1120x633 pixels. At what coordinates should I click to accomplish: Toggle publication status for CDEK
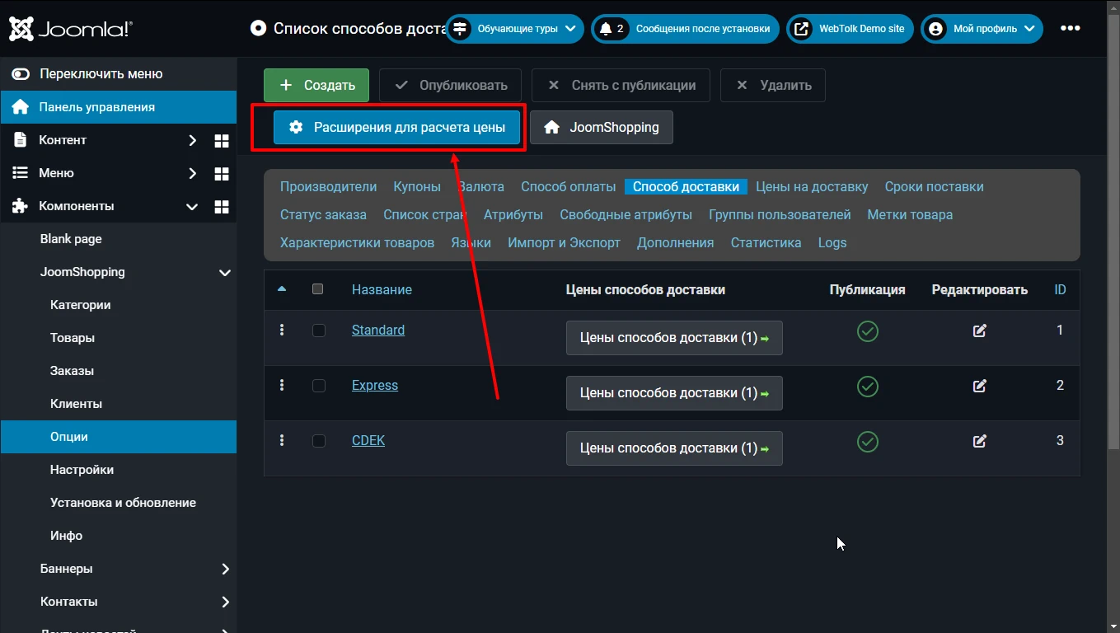pos(868,442)
